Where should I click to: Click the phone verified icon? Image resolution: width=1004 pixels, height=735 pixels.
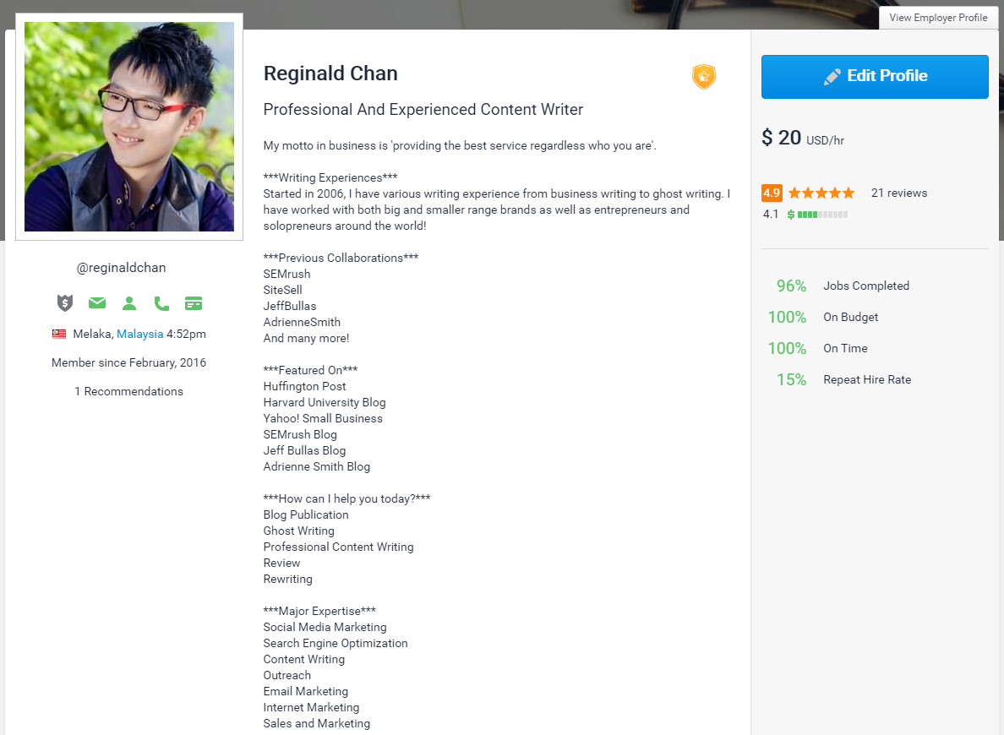tap(161, 302)
